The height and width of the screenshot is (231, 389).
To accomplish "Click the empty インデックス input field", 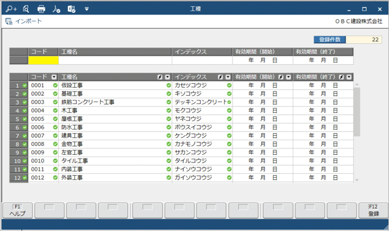I will click(x=202, y=60).
